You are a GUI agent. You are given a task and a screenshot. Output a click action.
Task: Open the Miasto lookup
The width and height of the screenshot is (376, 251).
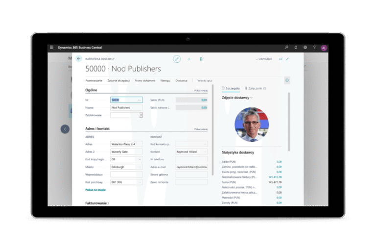[x=140, y=167]
